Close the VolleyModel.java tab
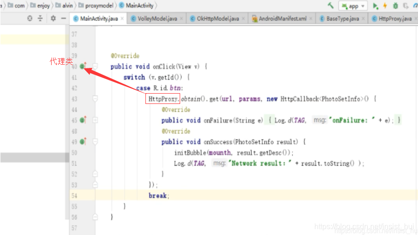The height and width of the screenshot is (235, 418). (x=182, y=19)
